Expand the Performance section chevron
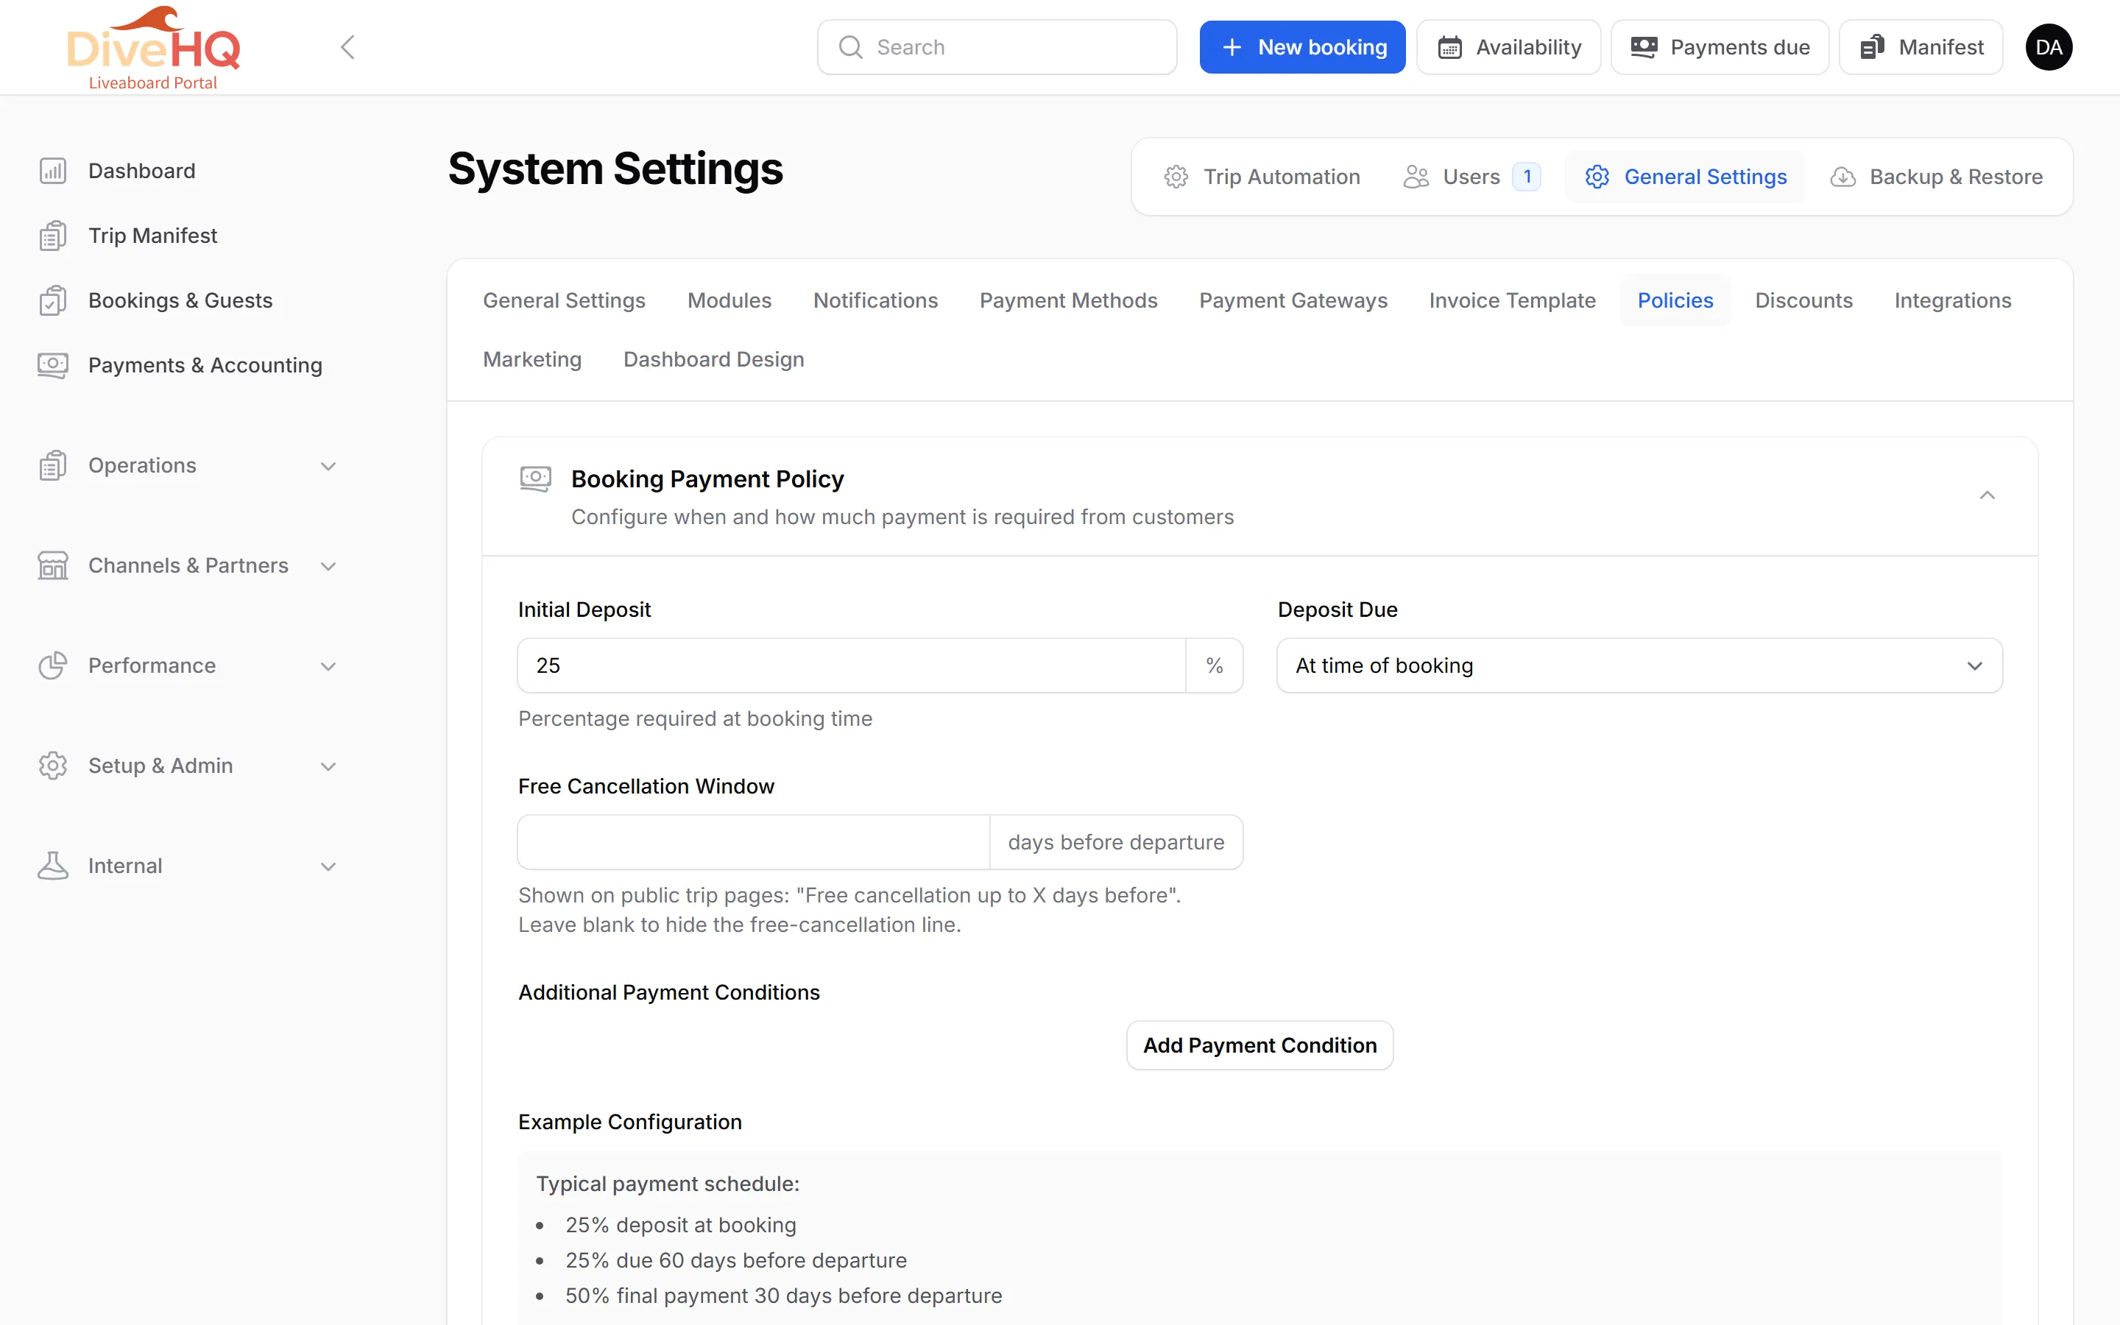Viewport: 2120px width, 1325px height. [x=328, y=666]
